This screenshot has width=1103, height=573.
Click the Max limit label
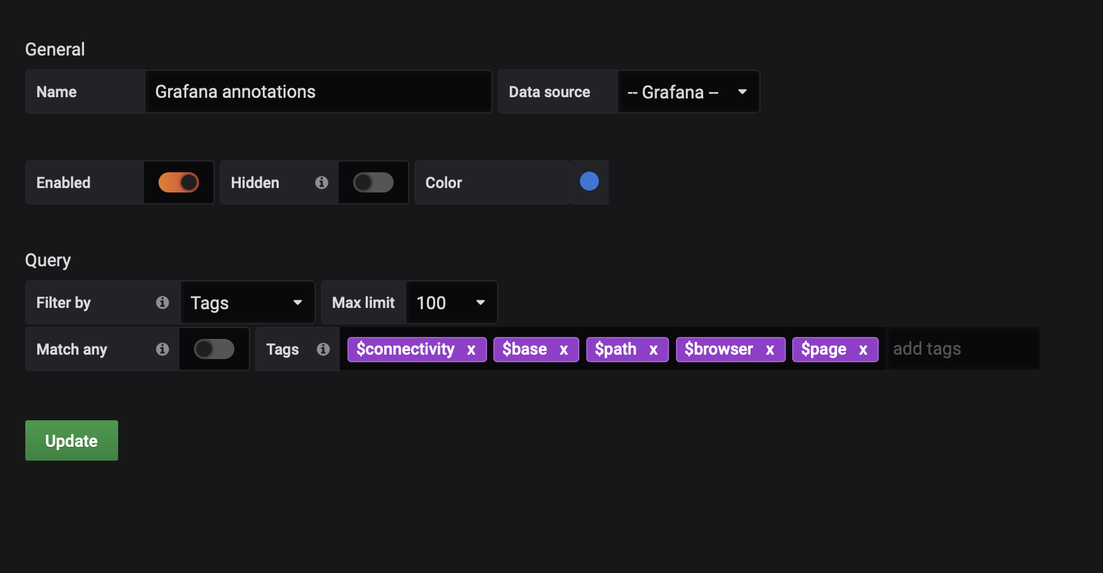363,302
